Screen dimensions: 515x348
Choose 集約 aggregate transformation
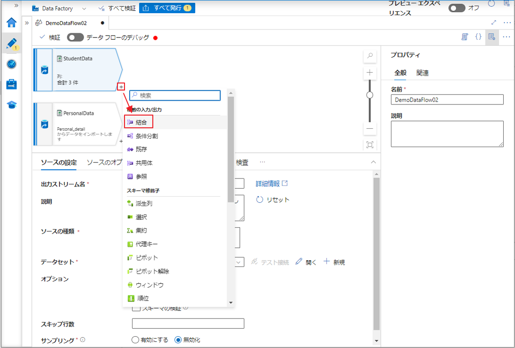176,231
